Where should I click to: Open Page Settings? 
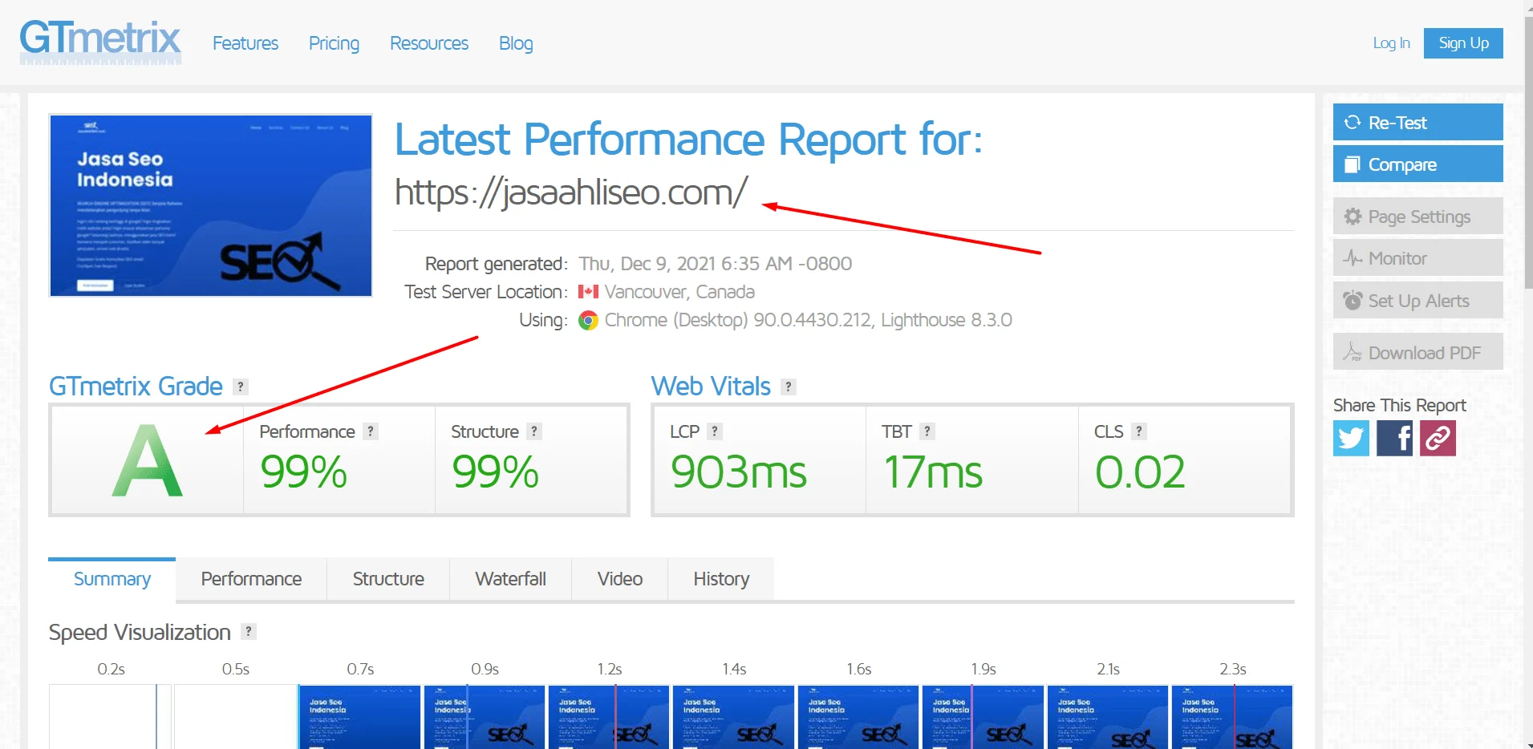(x=1417, y=216)
